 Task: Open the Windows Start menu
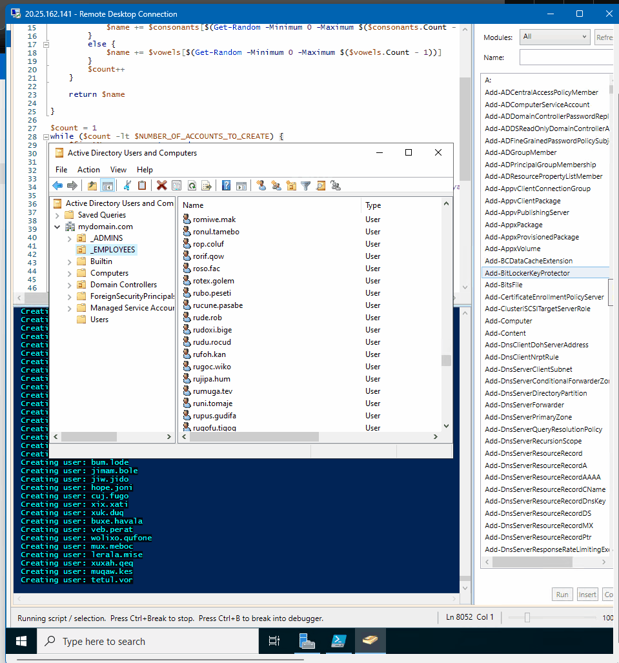tap(21, 641)
